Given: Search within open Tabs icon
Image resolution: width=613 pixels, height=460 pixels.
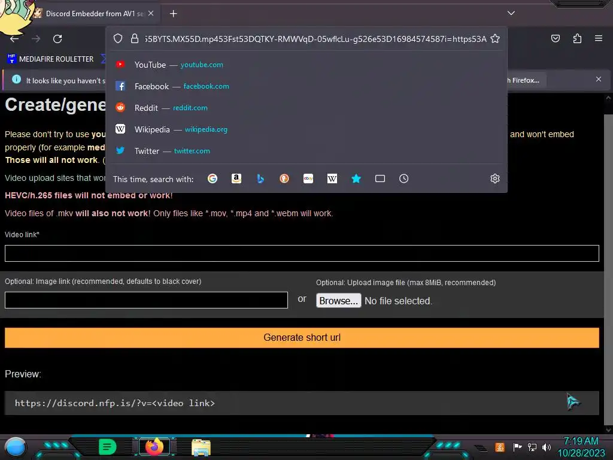Looking at the screenshot, I should click(x=380, y=178).
